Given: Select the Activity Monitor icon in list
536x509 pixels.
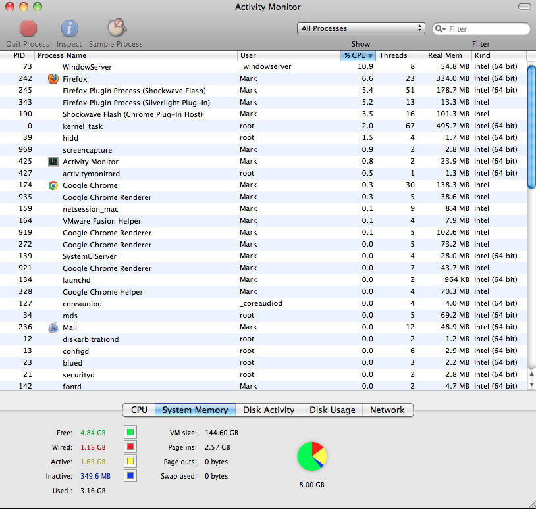Looking at the screenshot, I should click(x=53, y=162).
